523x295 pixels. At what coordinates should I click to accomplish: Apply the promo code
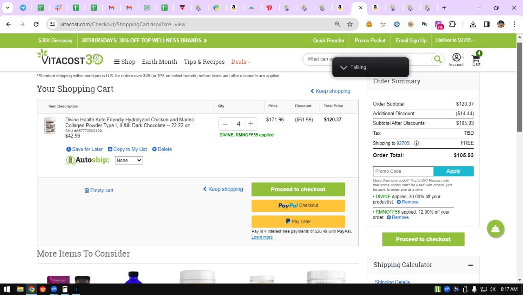point(454,171)
